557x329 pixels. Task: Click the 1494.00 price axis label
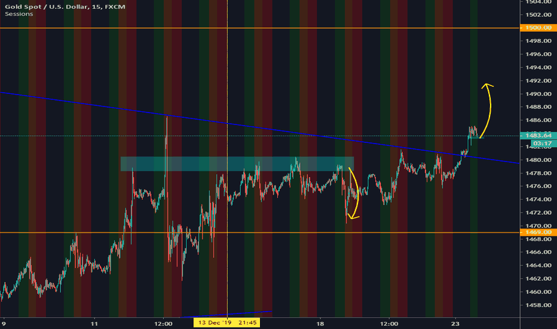[538, 67]
